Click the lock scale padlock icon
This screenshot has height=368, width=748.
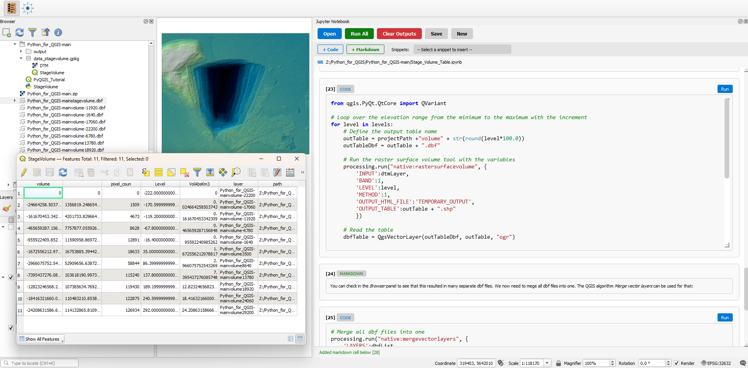pos(559,363)
